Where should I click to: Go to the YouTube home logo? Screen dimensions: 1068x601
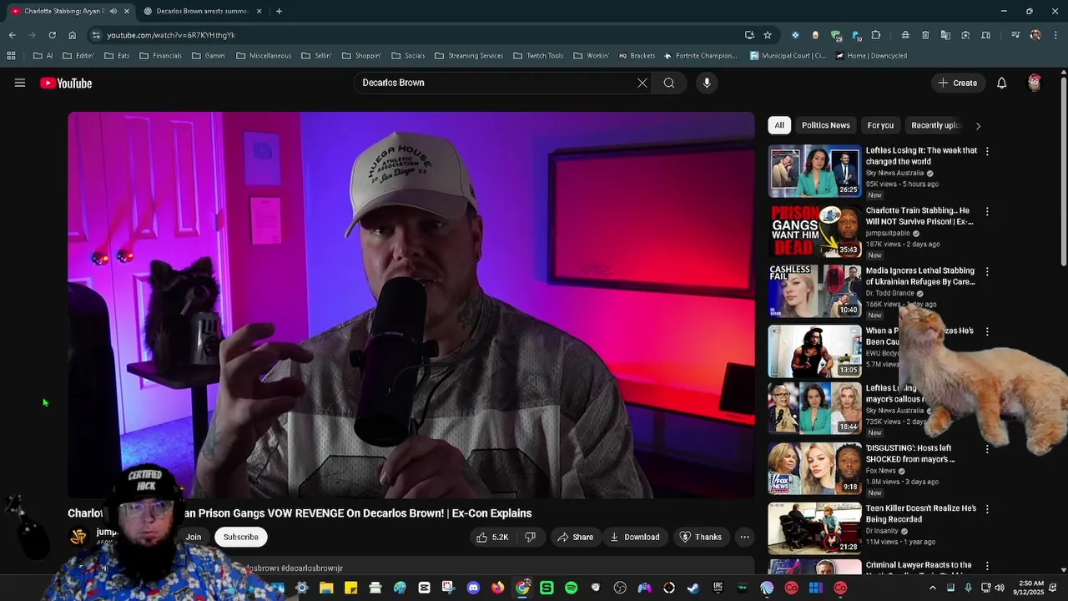[x=66, y=83]
